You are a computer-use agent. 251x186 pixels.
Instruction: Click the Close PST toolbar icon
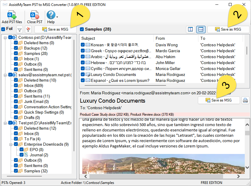click(x=35, y=15)
